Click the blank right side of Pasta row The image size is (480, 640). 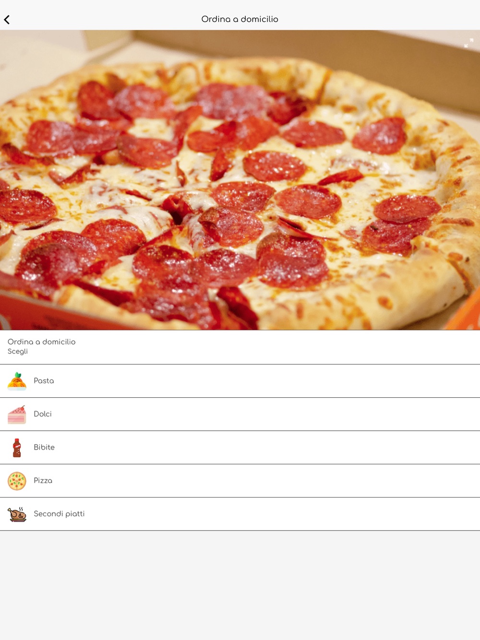[288, 381]
